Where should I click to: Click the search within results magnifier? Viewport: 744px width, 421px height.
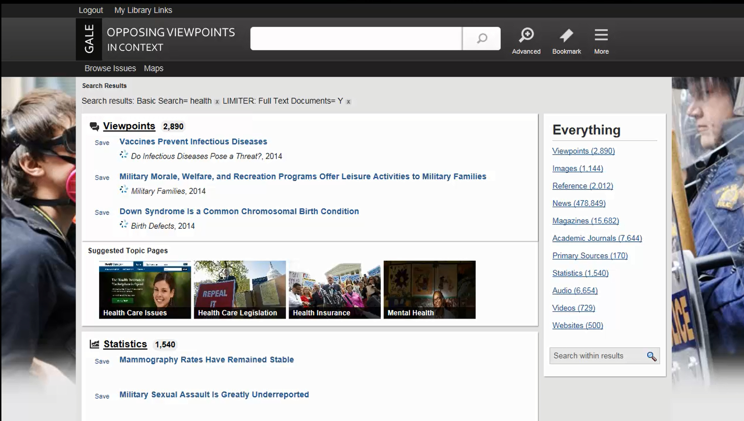(651, 356)
